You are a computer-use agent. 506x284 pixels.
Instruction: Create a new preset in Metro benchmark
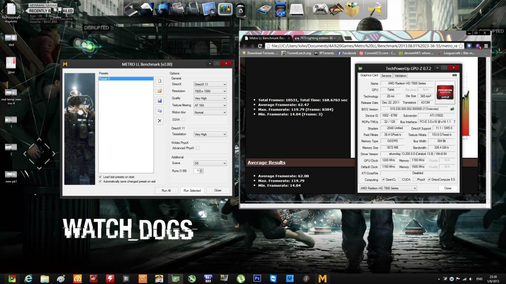[159, 81]
